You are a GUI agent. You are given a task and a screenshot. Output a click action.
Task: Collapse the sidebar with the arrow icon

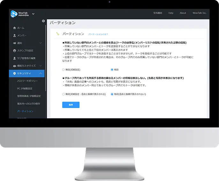coord(43,21)
